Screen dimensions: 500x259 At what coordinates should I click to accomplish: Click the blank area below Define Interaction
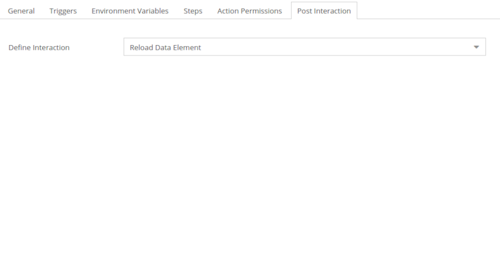coord(250,157)
